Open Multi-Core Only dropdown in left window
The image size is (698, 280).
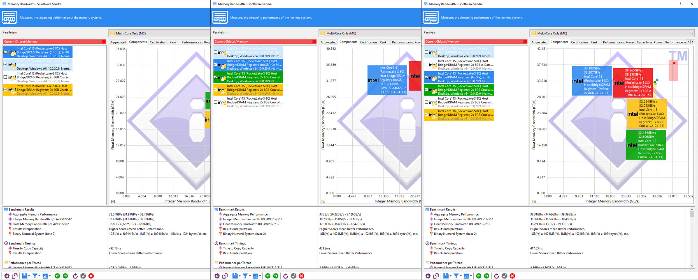pos(159,33)
